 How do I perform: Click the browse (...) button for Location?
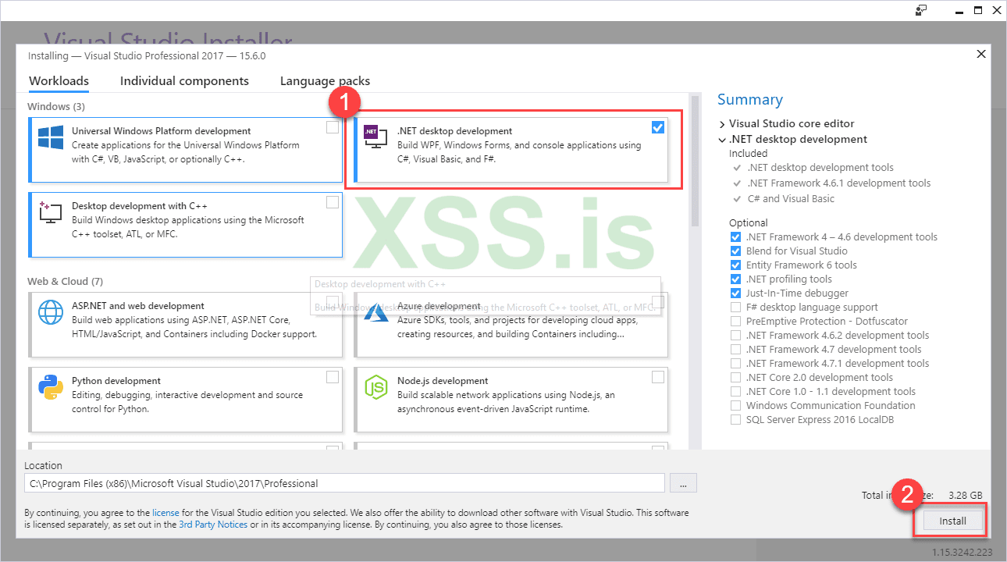683,484
